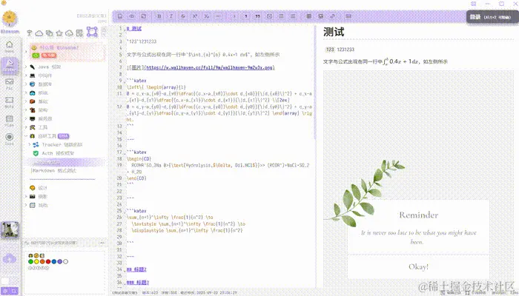519x296 pixels.
Task: Click the cat avatar thumbnail
Action: point(10,230)
